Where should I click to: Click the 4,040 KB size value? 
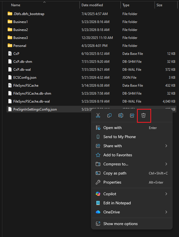(169, 101)
